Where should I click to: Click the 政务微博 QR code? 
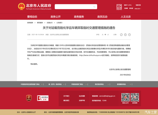click(135, 97)
